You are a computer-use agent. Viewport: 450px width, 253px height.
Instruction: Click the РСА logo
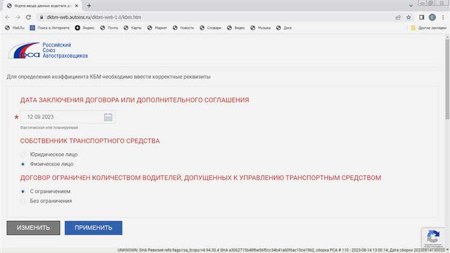click(x=48, y=50)
